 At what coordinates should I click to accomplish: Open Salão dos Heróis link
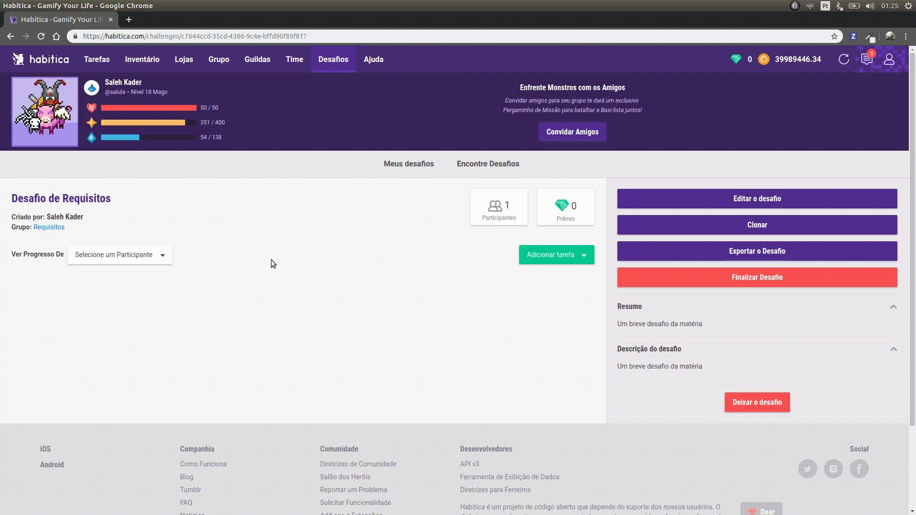point(345,477)
